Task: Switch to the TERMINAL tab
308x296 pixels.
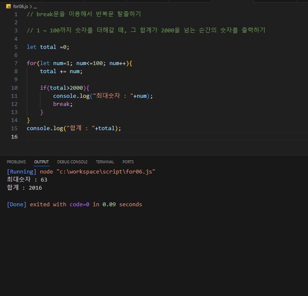Action: [x=105, y=162]
